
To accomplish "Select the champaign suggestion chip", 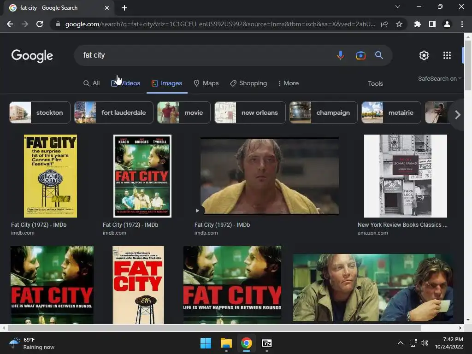I will (x=323, y=112).
